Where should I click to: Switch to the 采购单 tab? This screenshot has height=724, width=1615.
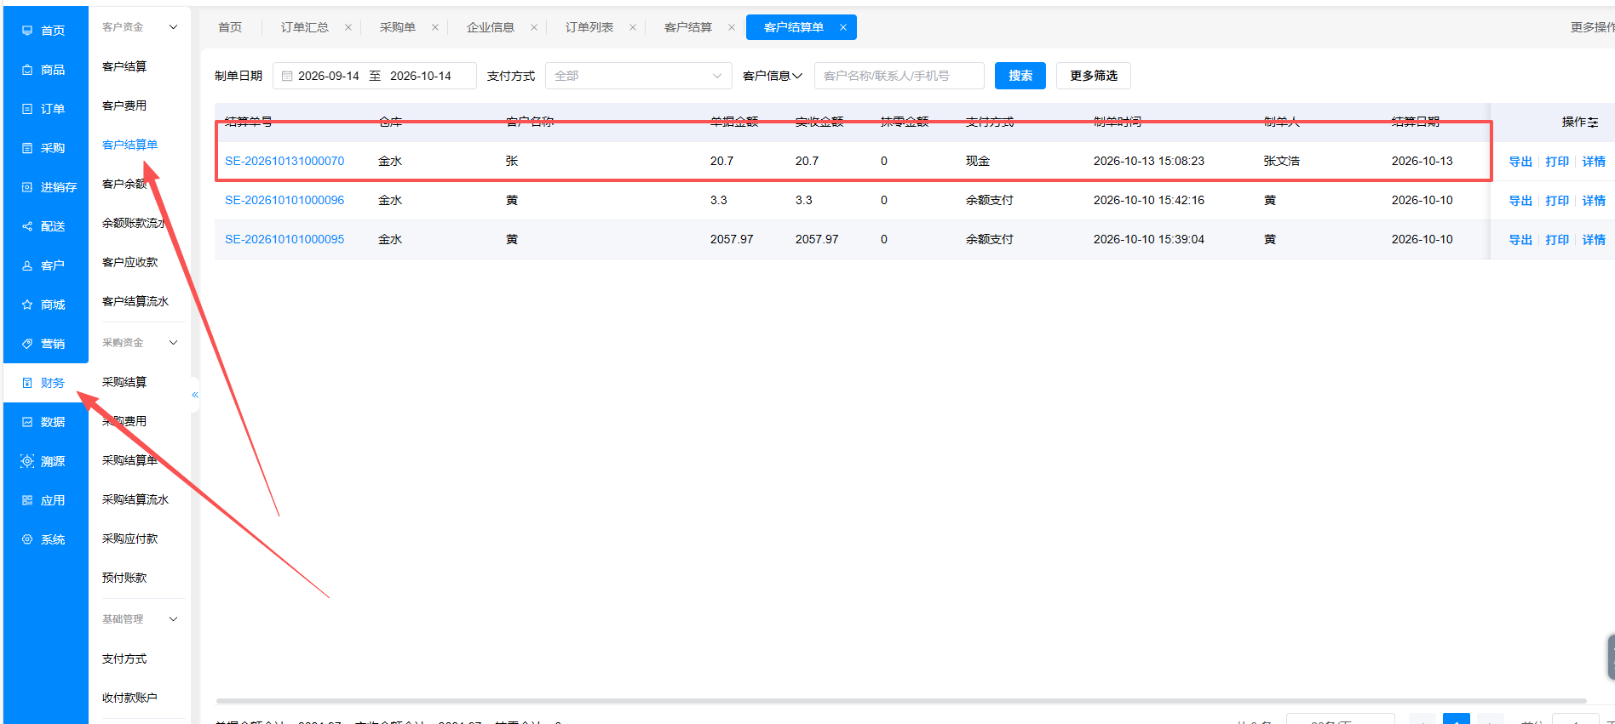click(x=398, y=27)
